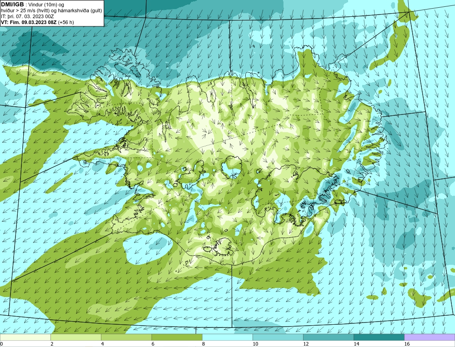Click the legend value label '10'
This screenshot has height=347, width=455.
[x=255, y=344]
